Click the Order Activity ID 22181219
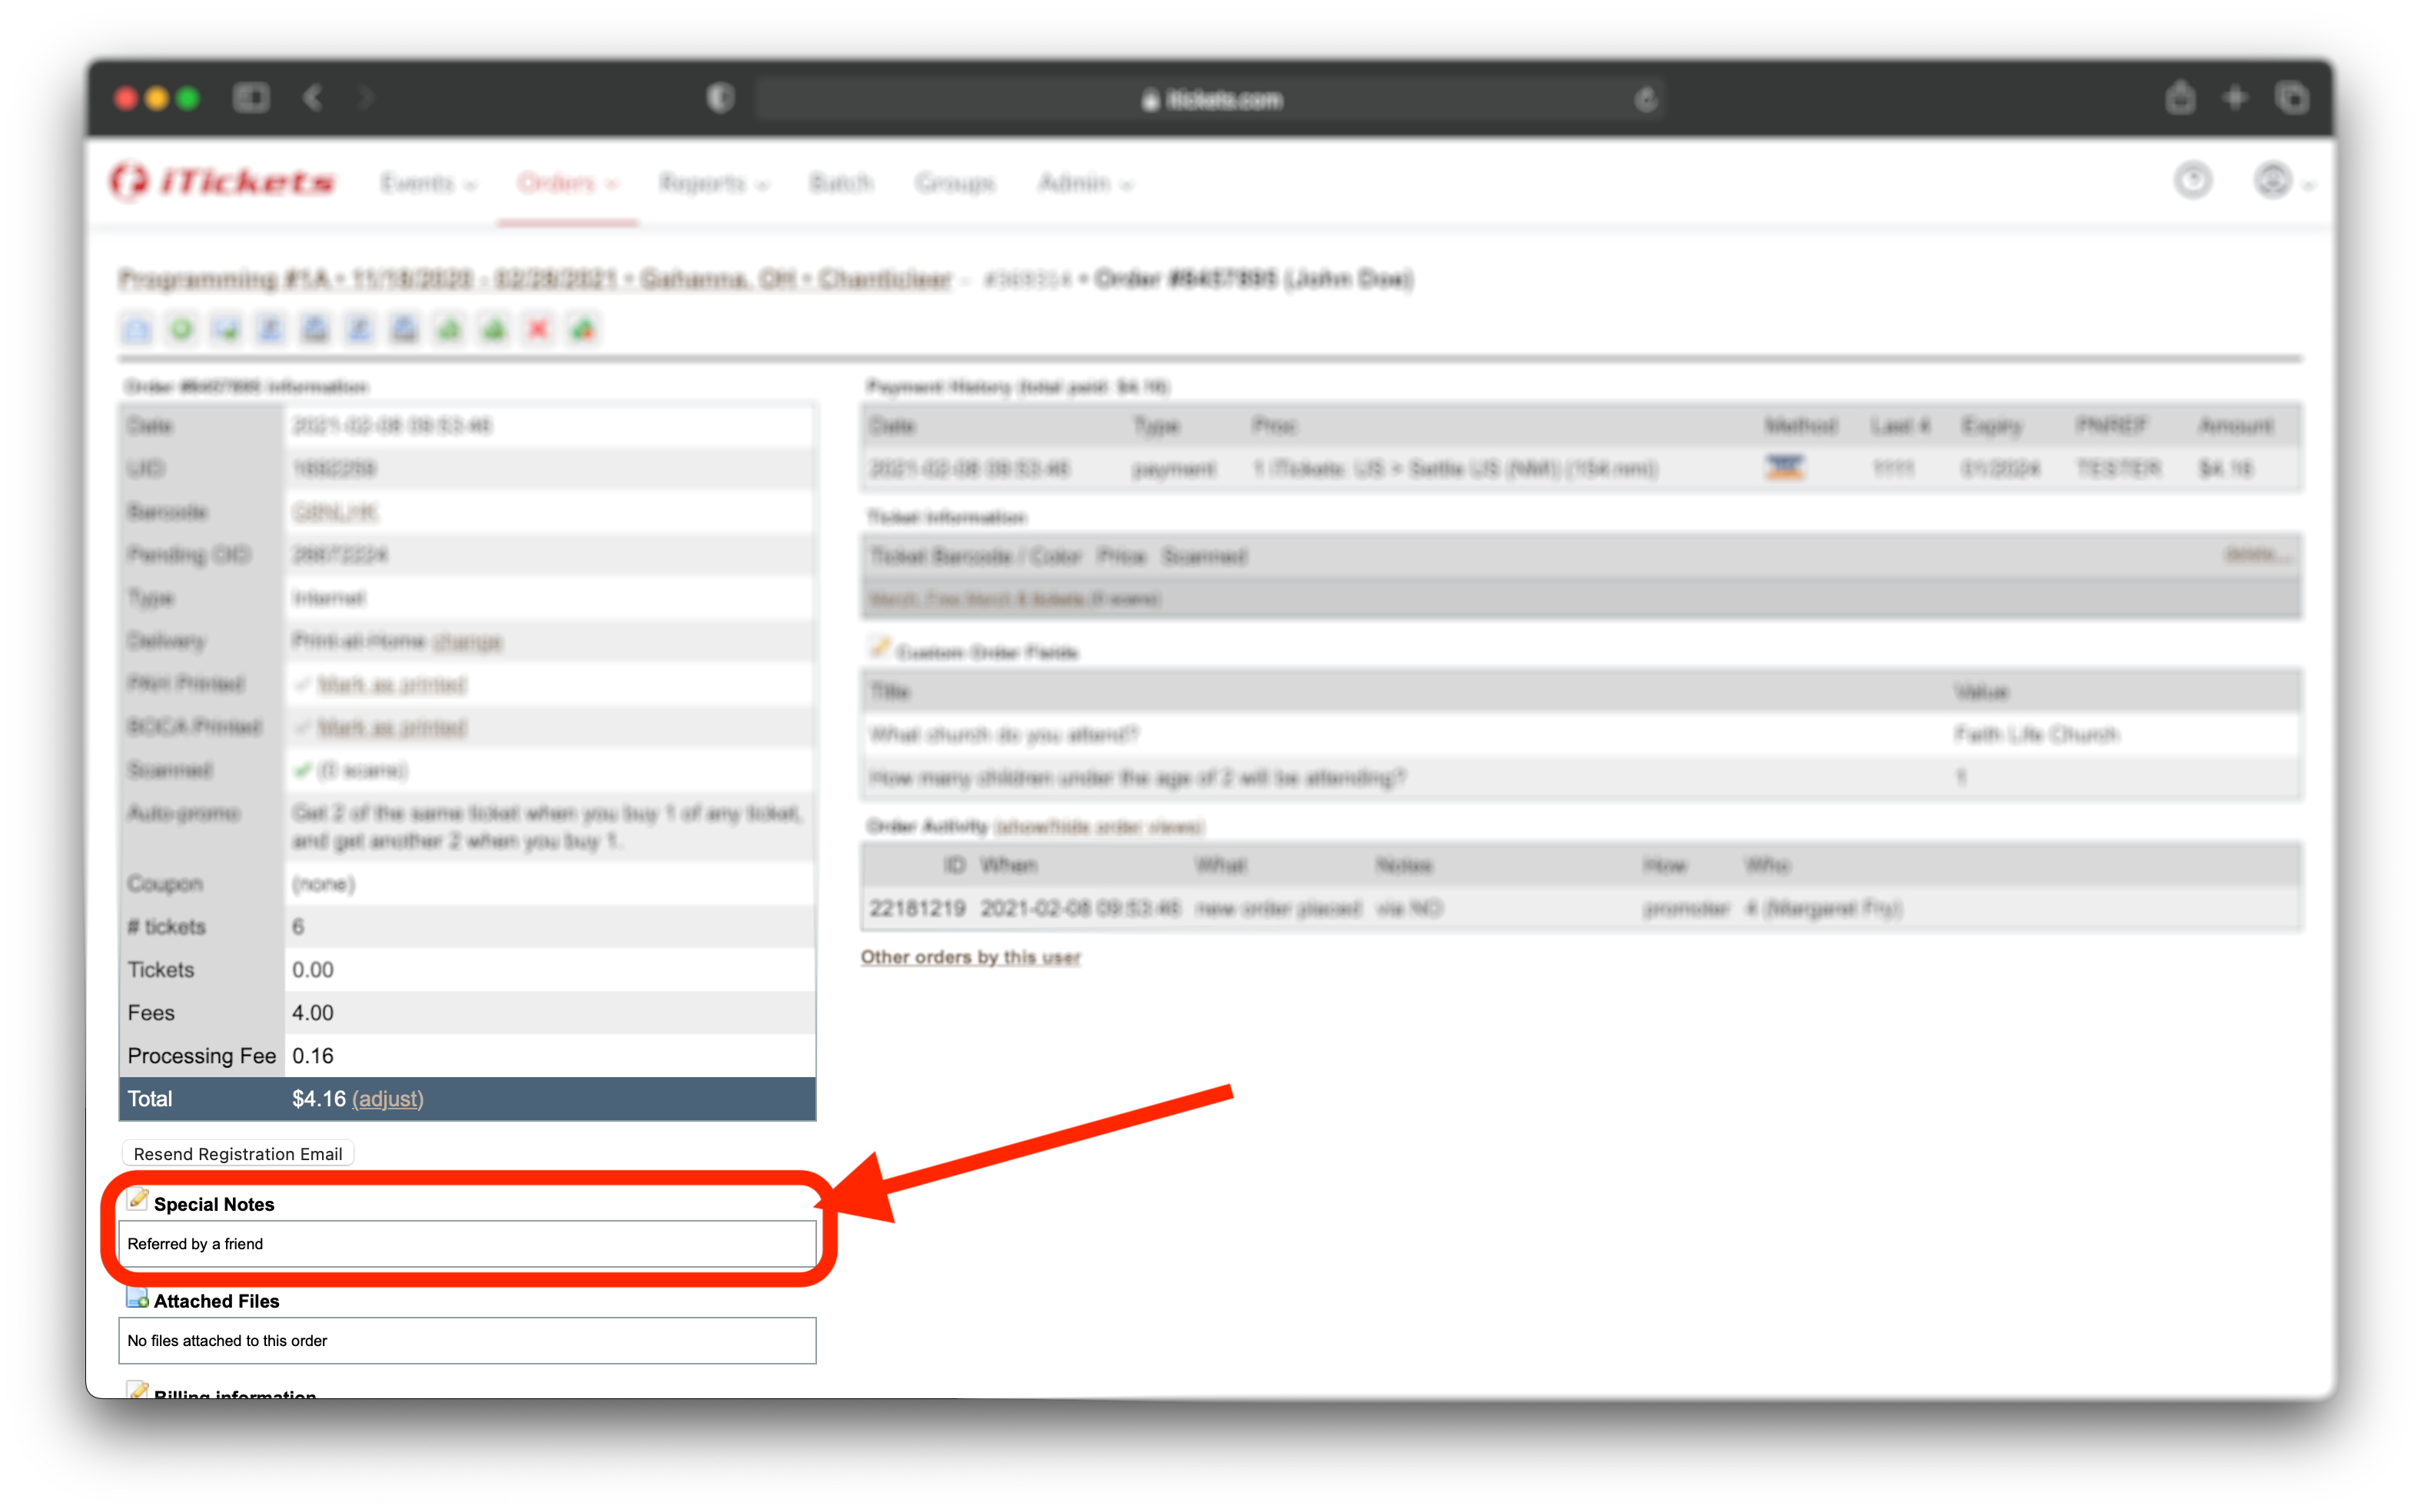Screen dimensions: 2421x1512 tap(918, 908)
